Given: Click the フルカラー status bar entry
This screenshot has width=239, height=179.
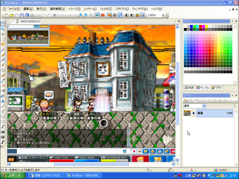Looking at the screenshot, I should pyautogui.click(x=221, y=170).
